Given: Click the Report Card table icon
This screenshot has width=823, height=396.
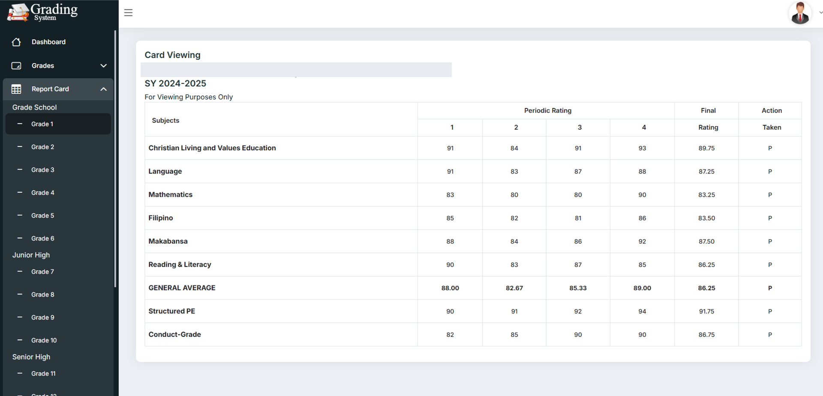Looking at the screenshot, I should coord(16,89).
